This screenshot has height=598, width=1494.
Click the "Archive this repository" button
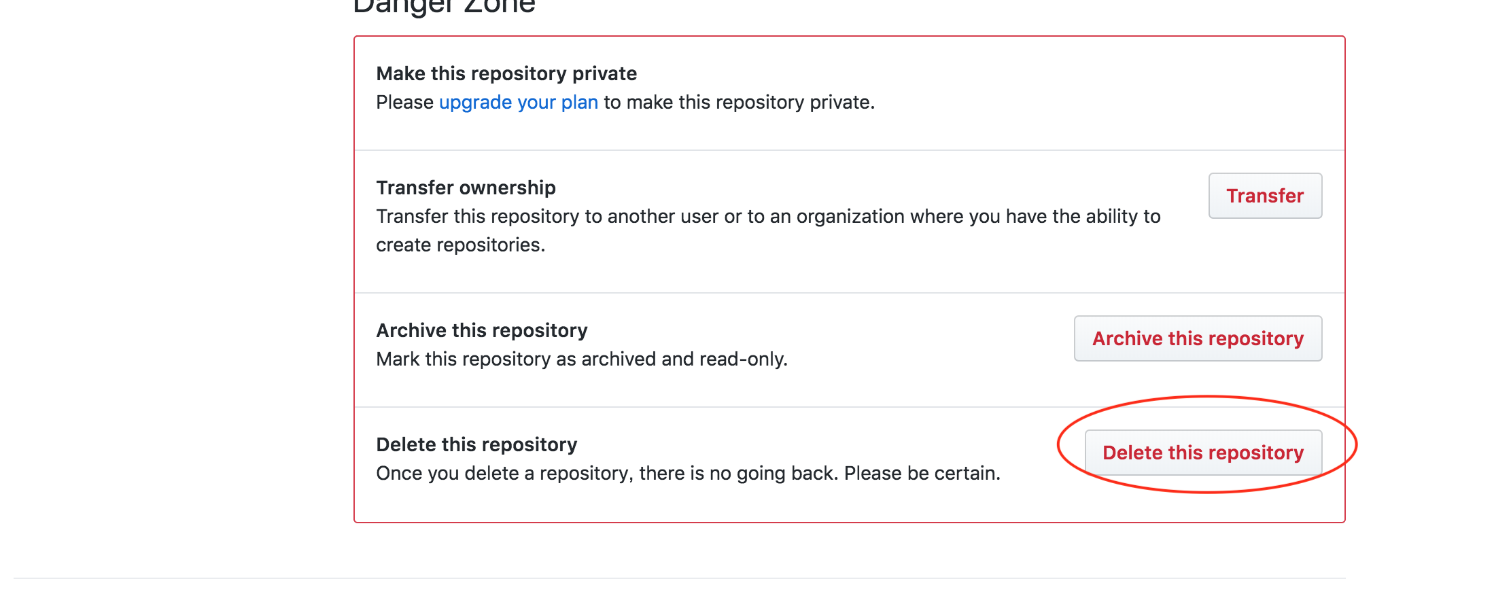pos(1197,338)
